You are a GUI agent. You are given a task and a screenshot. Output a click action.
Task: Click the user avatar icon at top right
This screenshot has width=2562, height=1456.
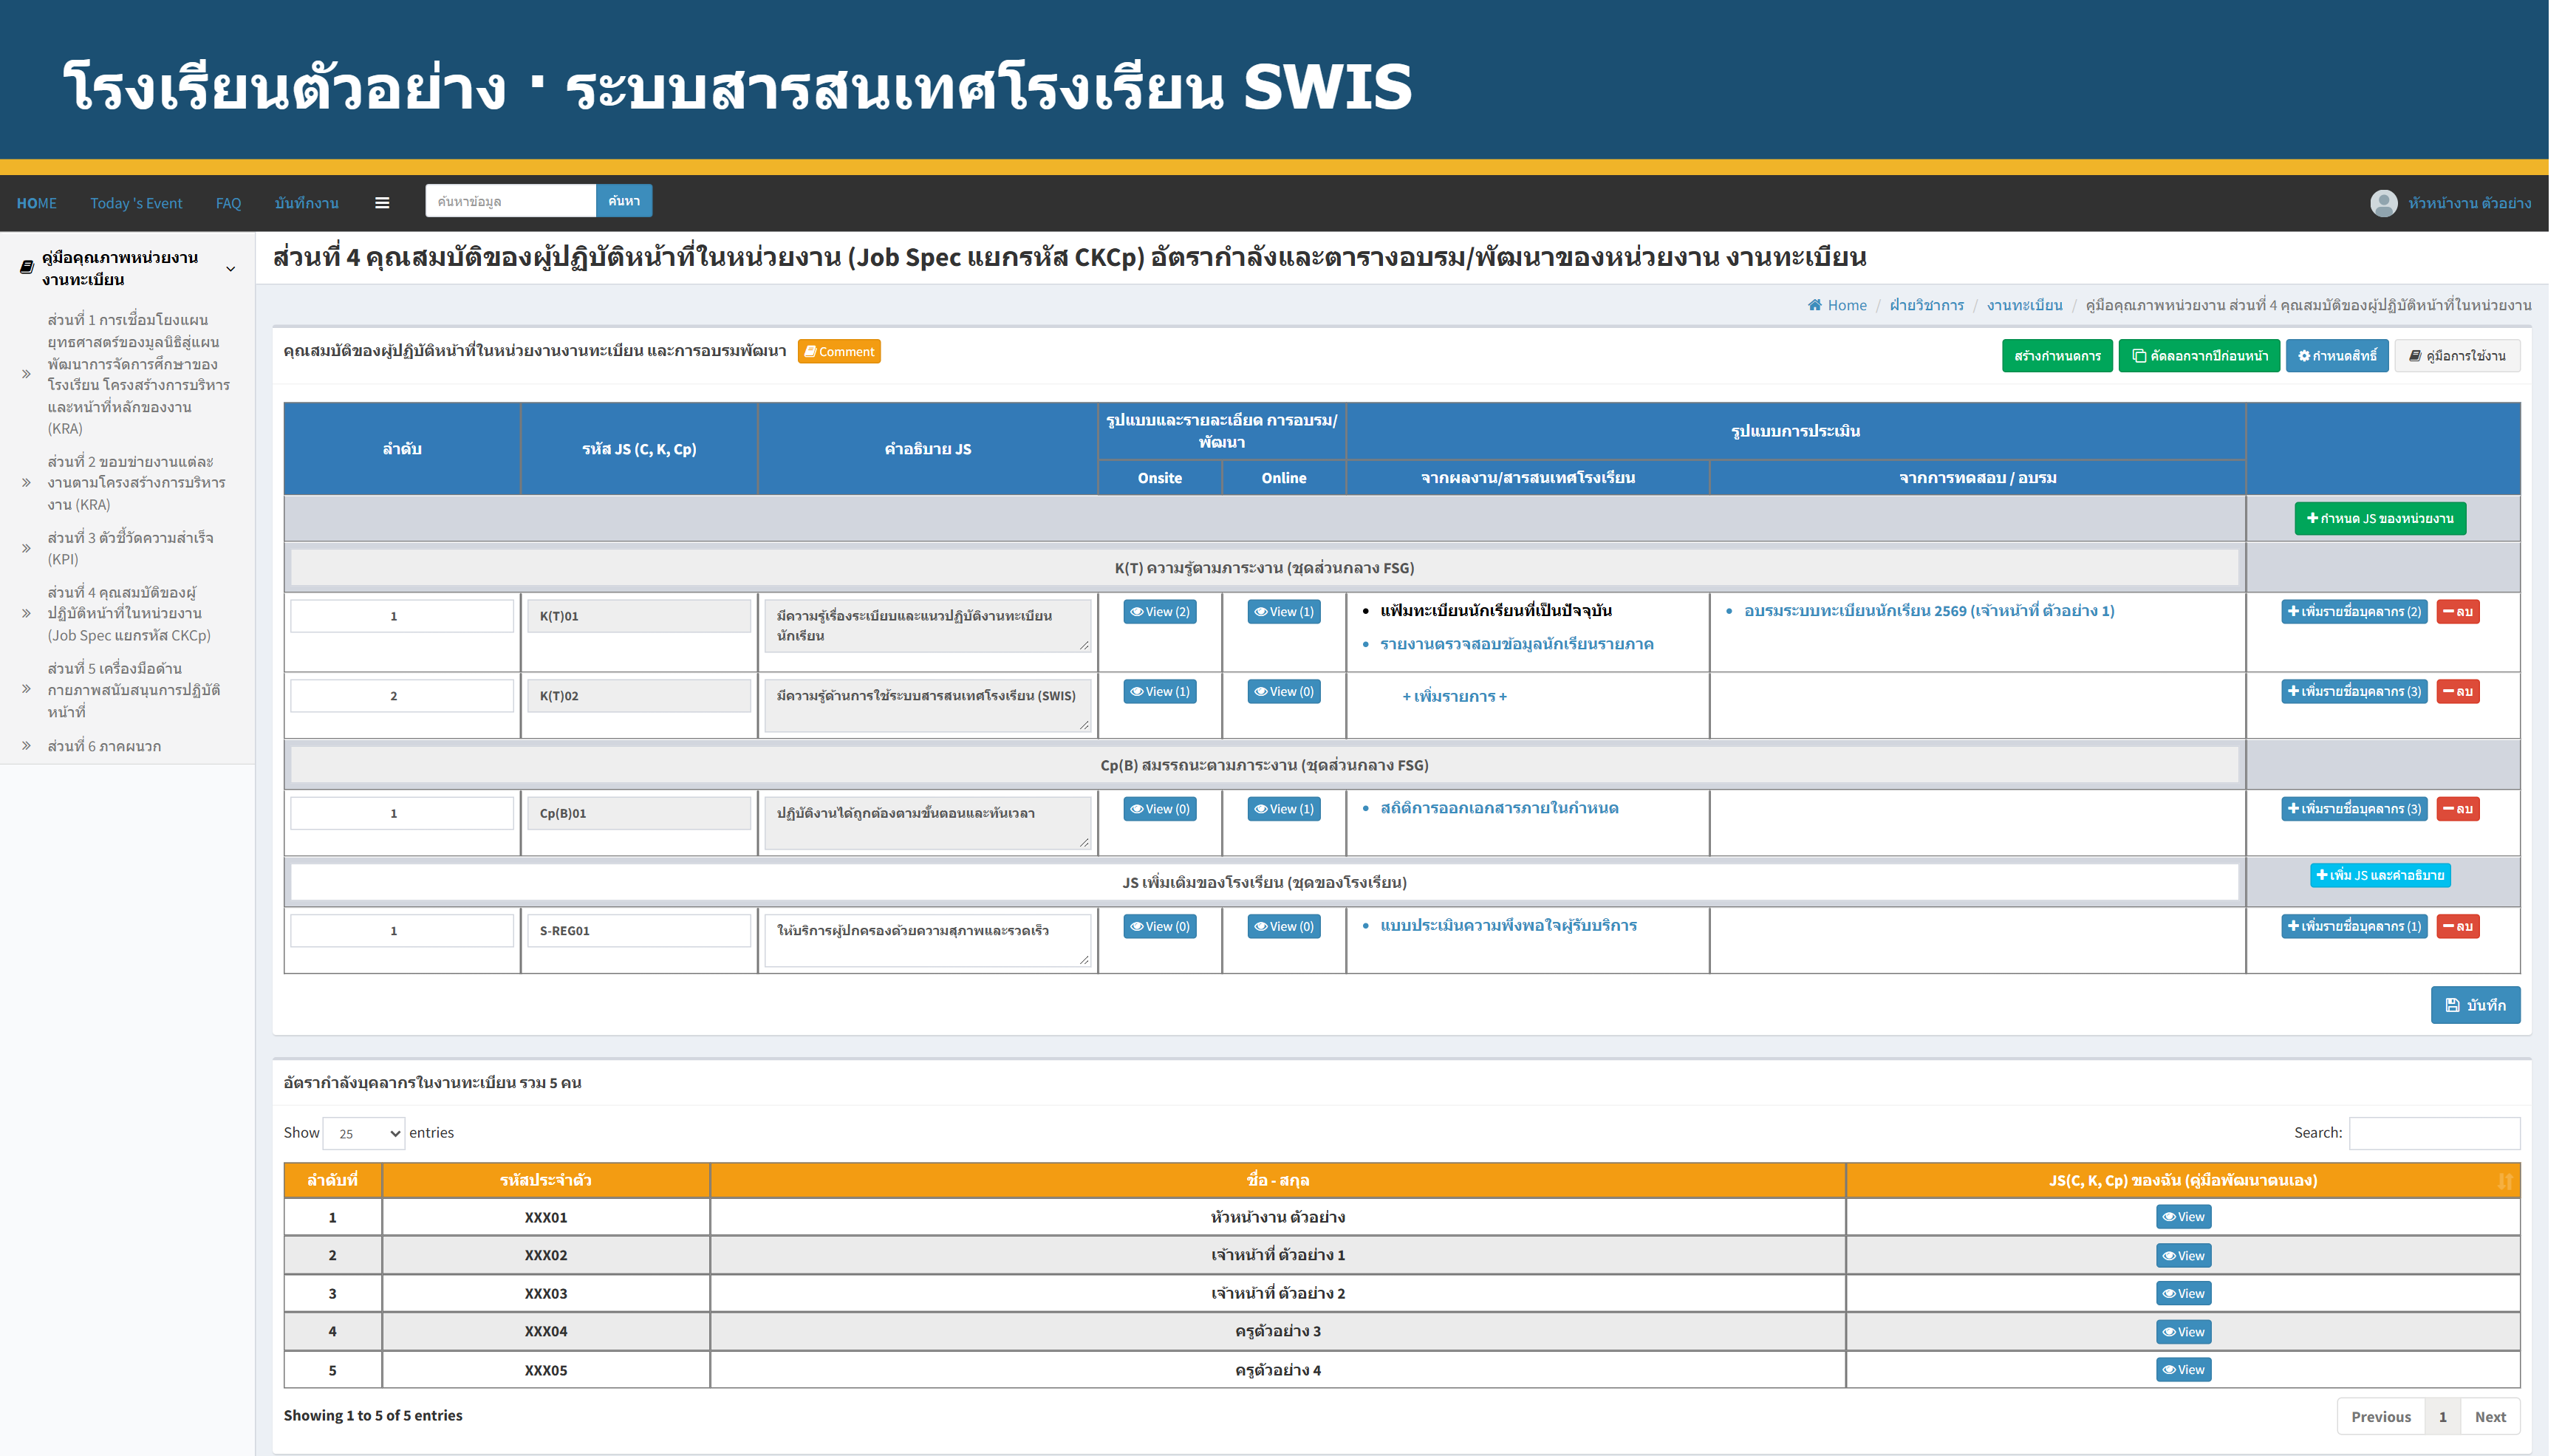[2383, 203]
